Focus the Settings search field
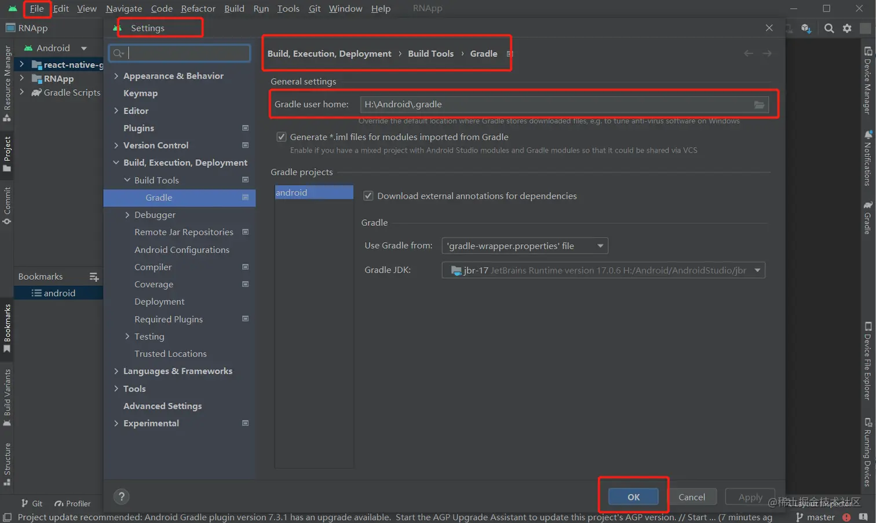 [180, 53]
